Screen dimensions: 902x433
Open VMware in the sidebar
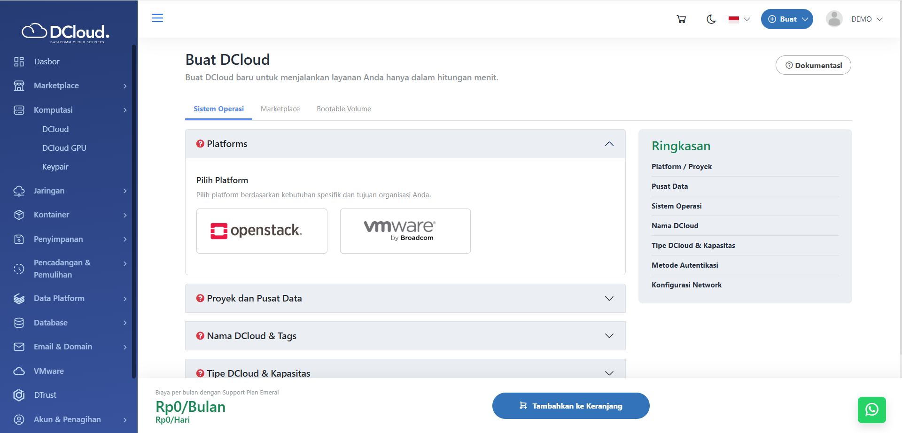click(48, 371)
